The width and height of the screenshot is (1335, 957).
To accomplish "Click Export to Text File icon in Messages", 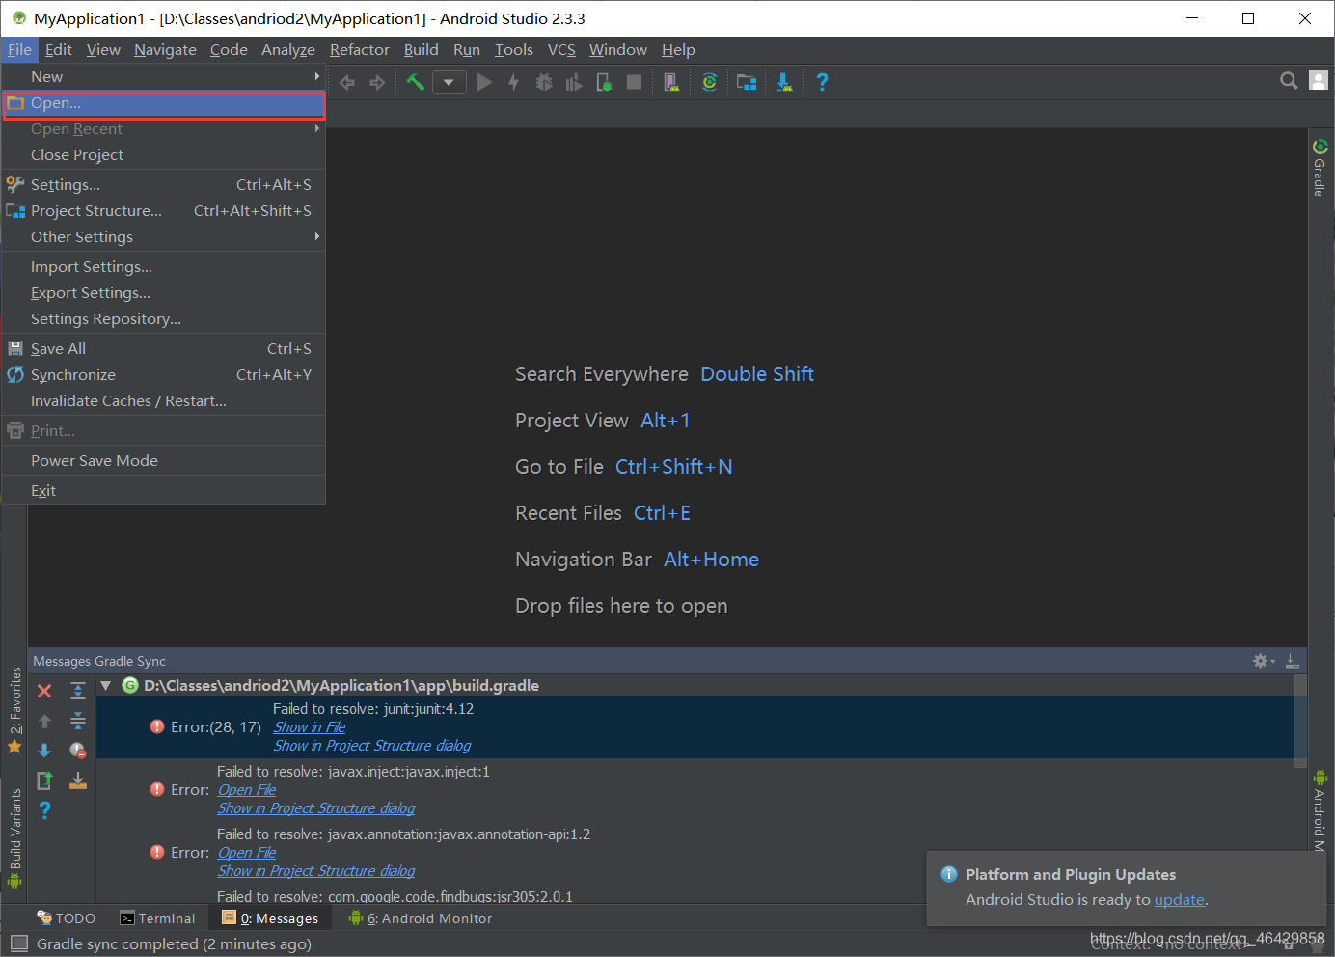I will 44,780.
